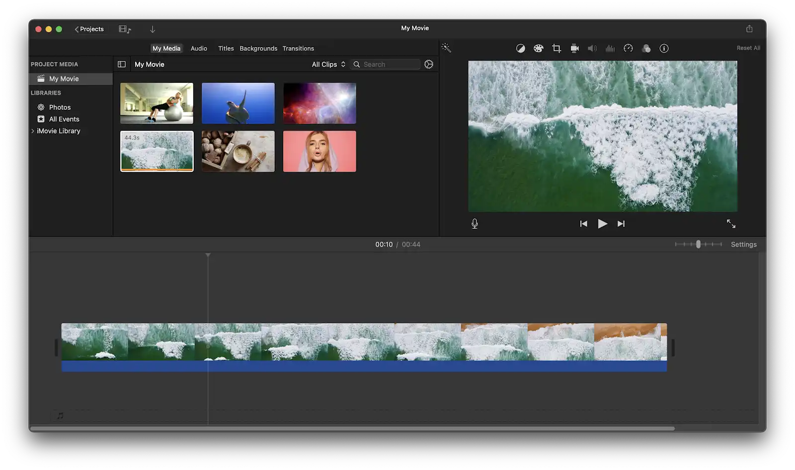Open the video Stabilization controls
The width and height of the screenshot is (795, 470).
coord(574,48)
